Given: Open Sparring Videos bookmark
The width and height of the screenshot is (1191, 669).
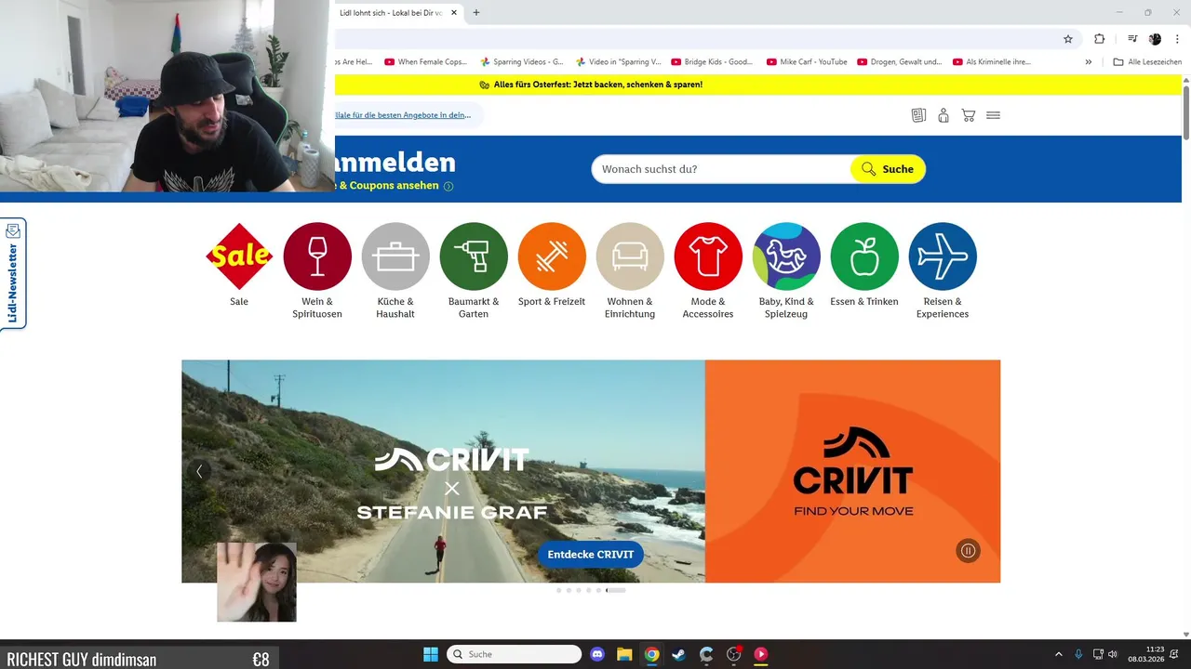Looking at the screenshot, I should 521,62.
